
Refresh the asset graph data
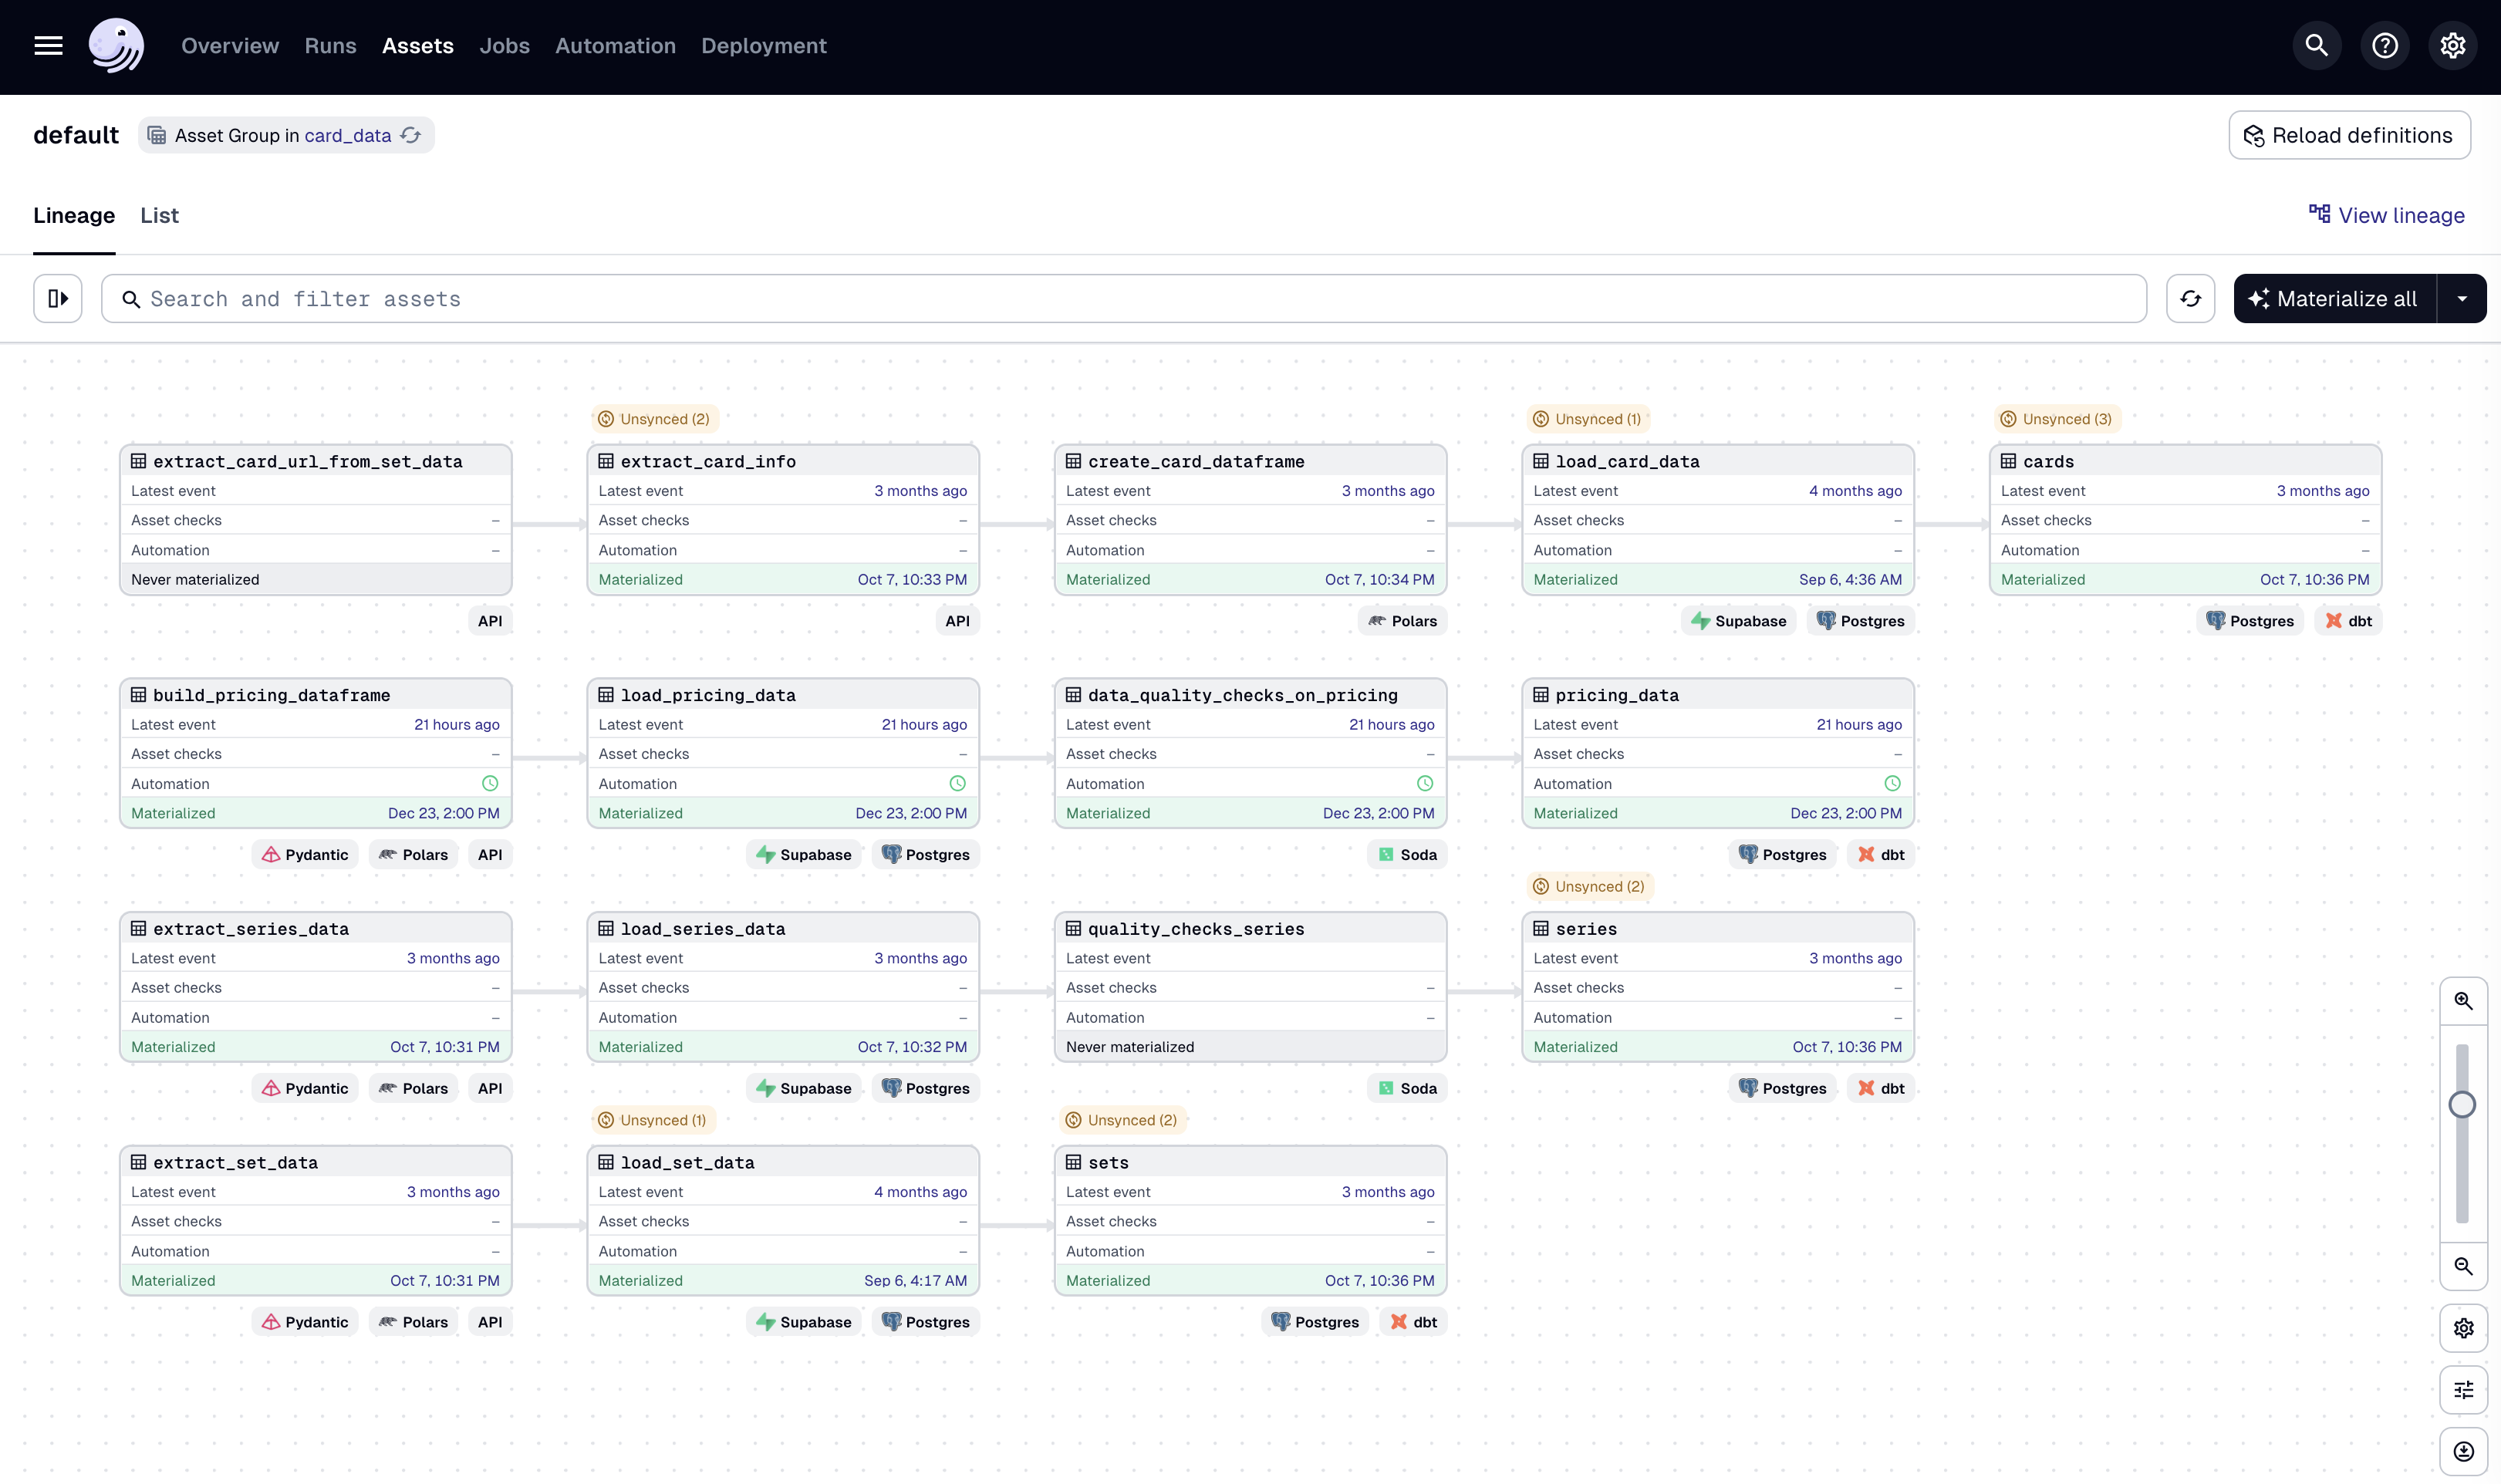(x=2190, y=299)
